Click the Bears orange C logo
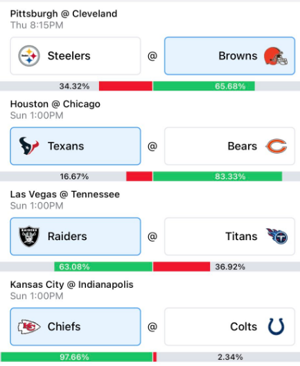 pyautogui.click(x=276, y=146)
